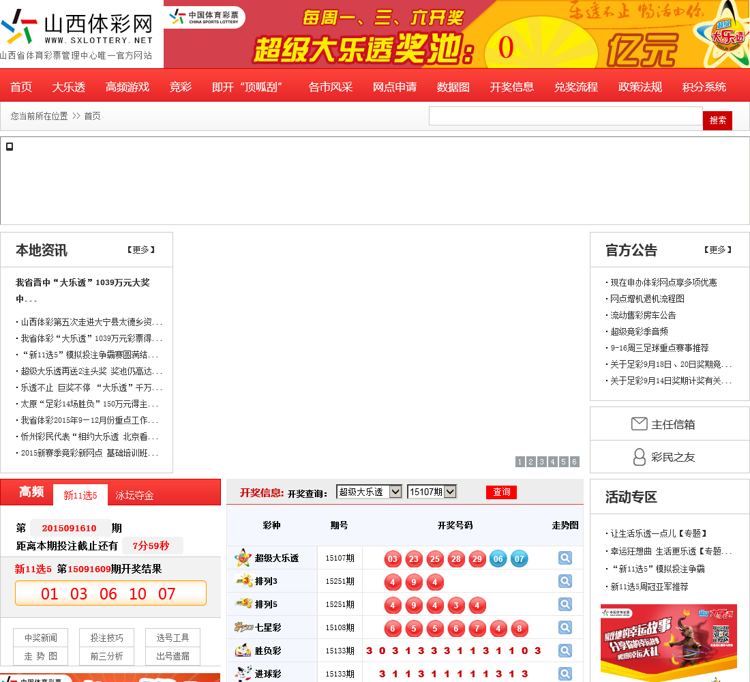Open news 山西体彩第五次走进大宁县太德乡
The height and width of the screenshot is (682, 750).
coord(91,322)
